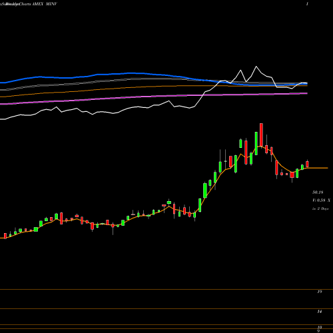This screenshot has height=333, width=333.
Task: Click the axis label 14 at bottom right
Action: click(320, 312)
